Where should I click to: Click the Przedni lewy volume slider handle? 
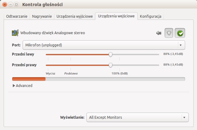click(x=111, y=54)
